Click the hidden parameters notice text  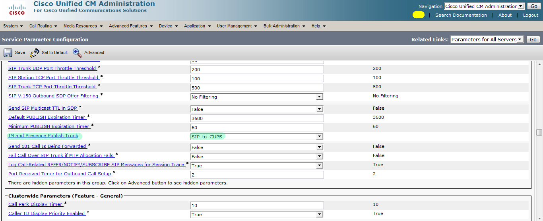[118, 183]
